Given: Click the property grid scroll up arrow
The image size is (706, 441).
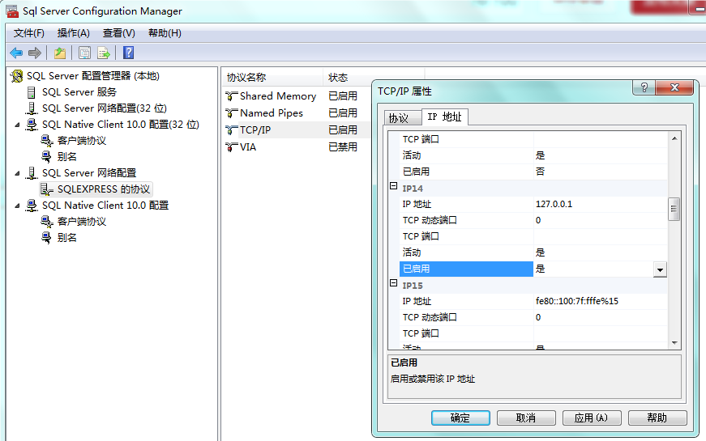Looking at the screenshot, I should point(674,138).
